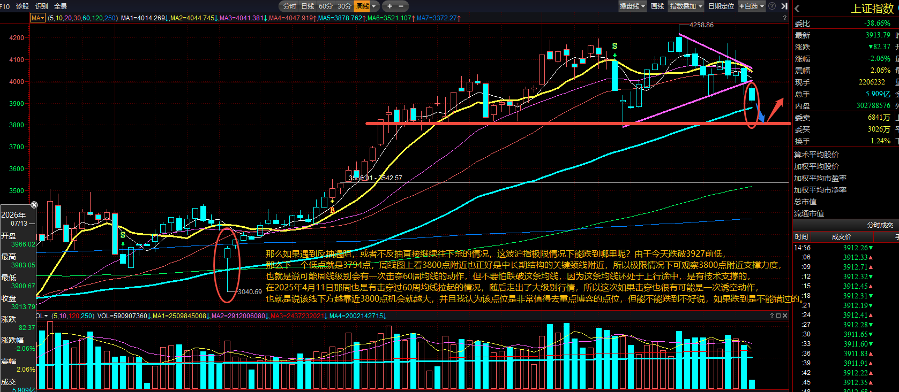Switch chart period to 60分
The width and height of the screenshot is (899, 392).
[326, 6]
